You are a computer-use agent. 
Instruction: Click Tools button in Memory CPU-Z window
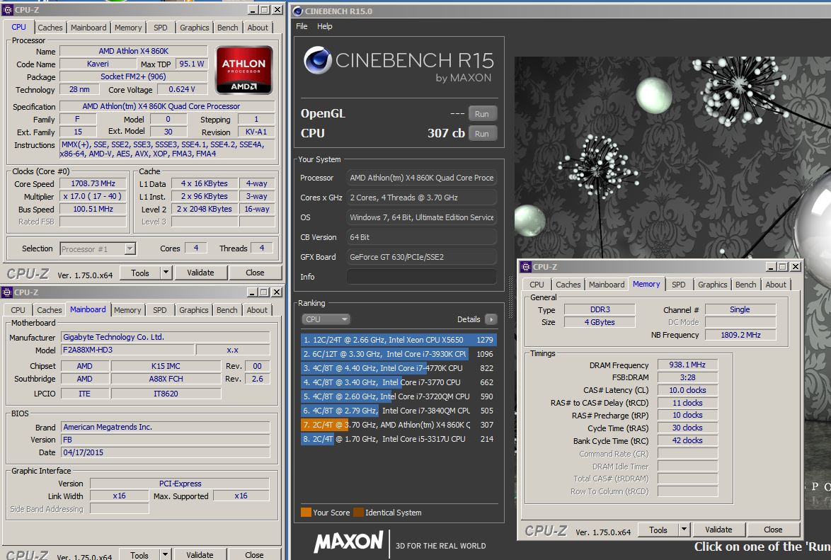658,530
